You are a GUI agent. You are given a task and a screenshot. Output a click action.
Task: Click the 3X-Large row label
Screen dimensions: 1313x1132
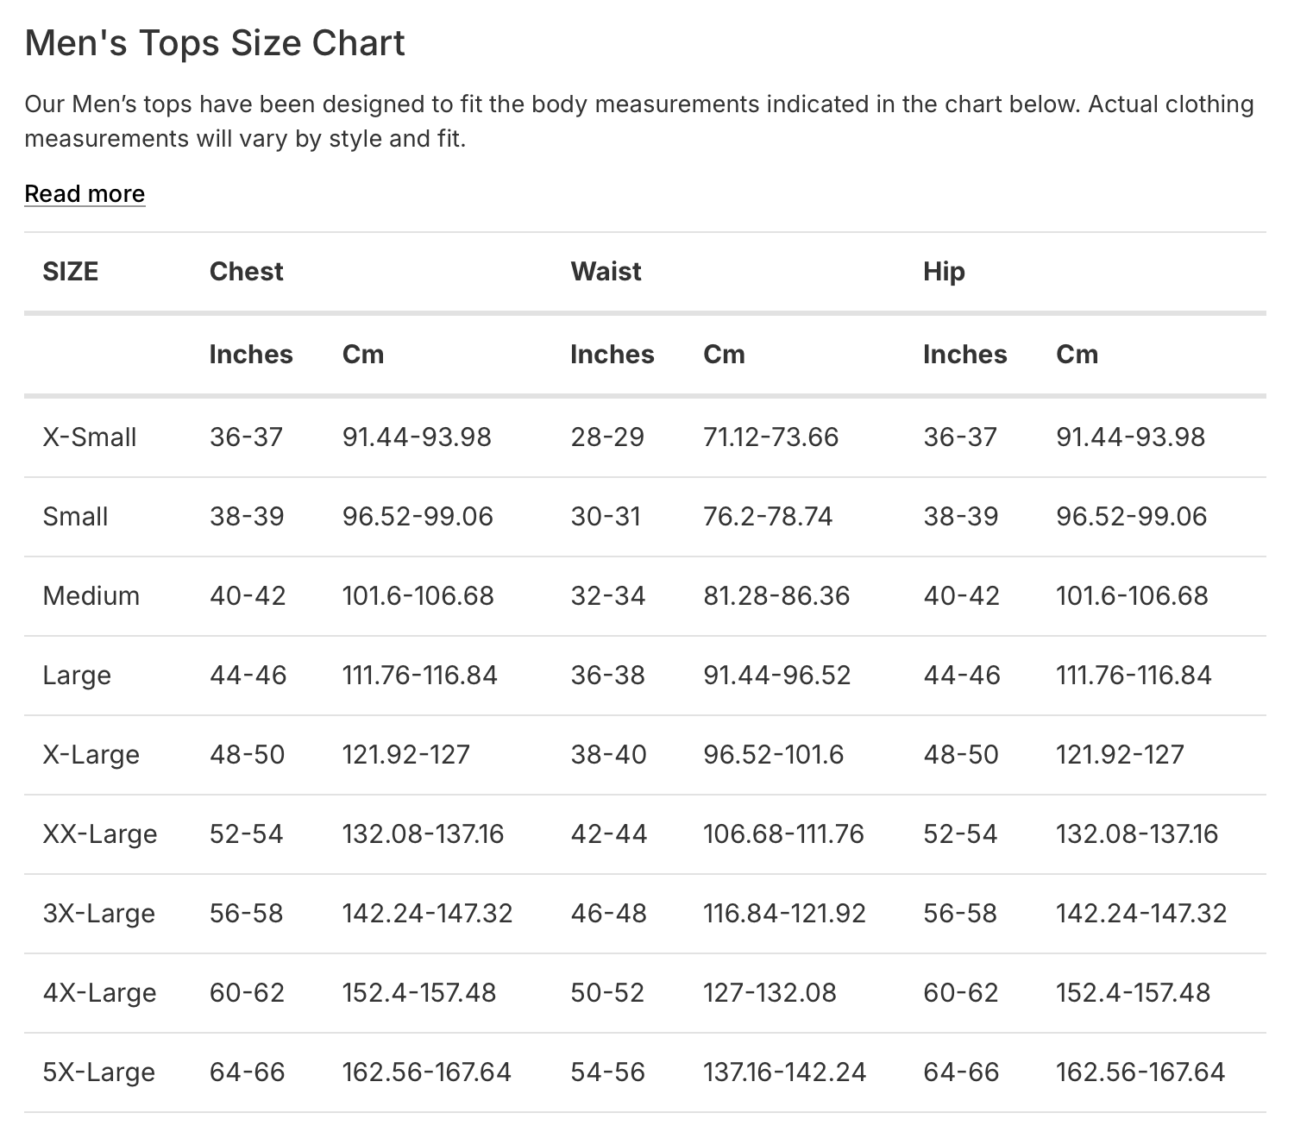pos(98,914)
